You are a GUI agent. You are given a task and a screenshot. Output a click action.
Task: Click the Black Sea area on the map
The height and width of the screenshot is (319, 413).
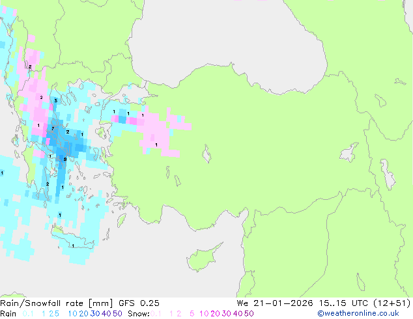pyautogui.click(x=227, y=40)
